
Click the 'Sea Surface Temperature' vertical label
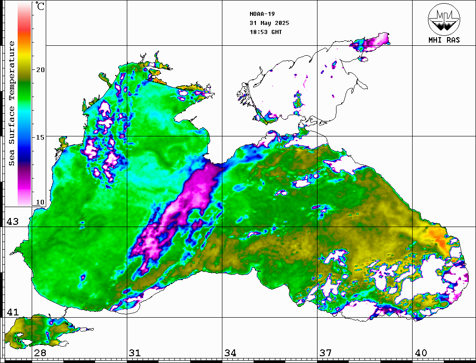(x=11, y=103)
